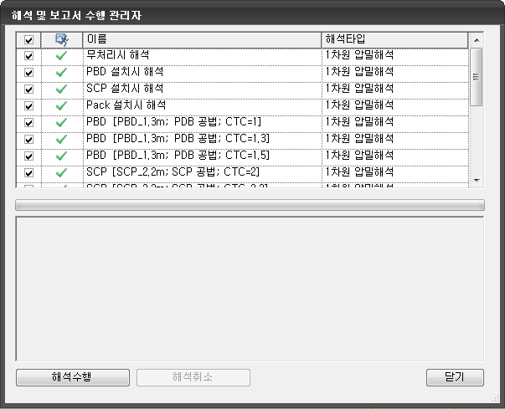Screen dimensions: 505x409
Task: Click green checkmark icon for PBD CTC=1 row
Action: 61,123
